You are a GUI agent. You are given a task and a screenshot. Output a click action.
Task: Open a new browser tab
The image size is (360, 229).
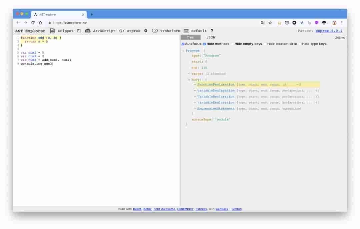pos(92,15)
